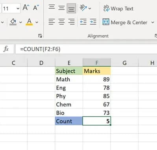Select the count result cell showing 5
Screen dimensions: 157x150
97,121
